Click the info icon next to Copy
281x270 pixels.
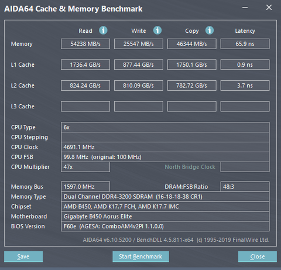click(x=210, y=30)
